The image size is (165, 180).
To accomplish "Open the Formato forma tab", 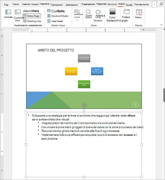I will click(141, 4).
